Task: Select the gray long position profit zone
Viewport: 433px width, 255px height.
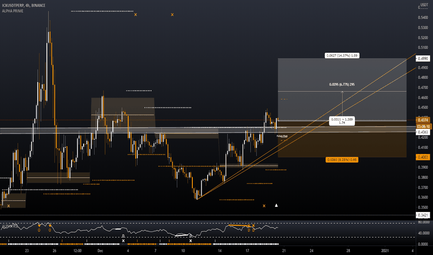Action: click(x=342, y=89)
